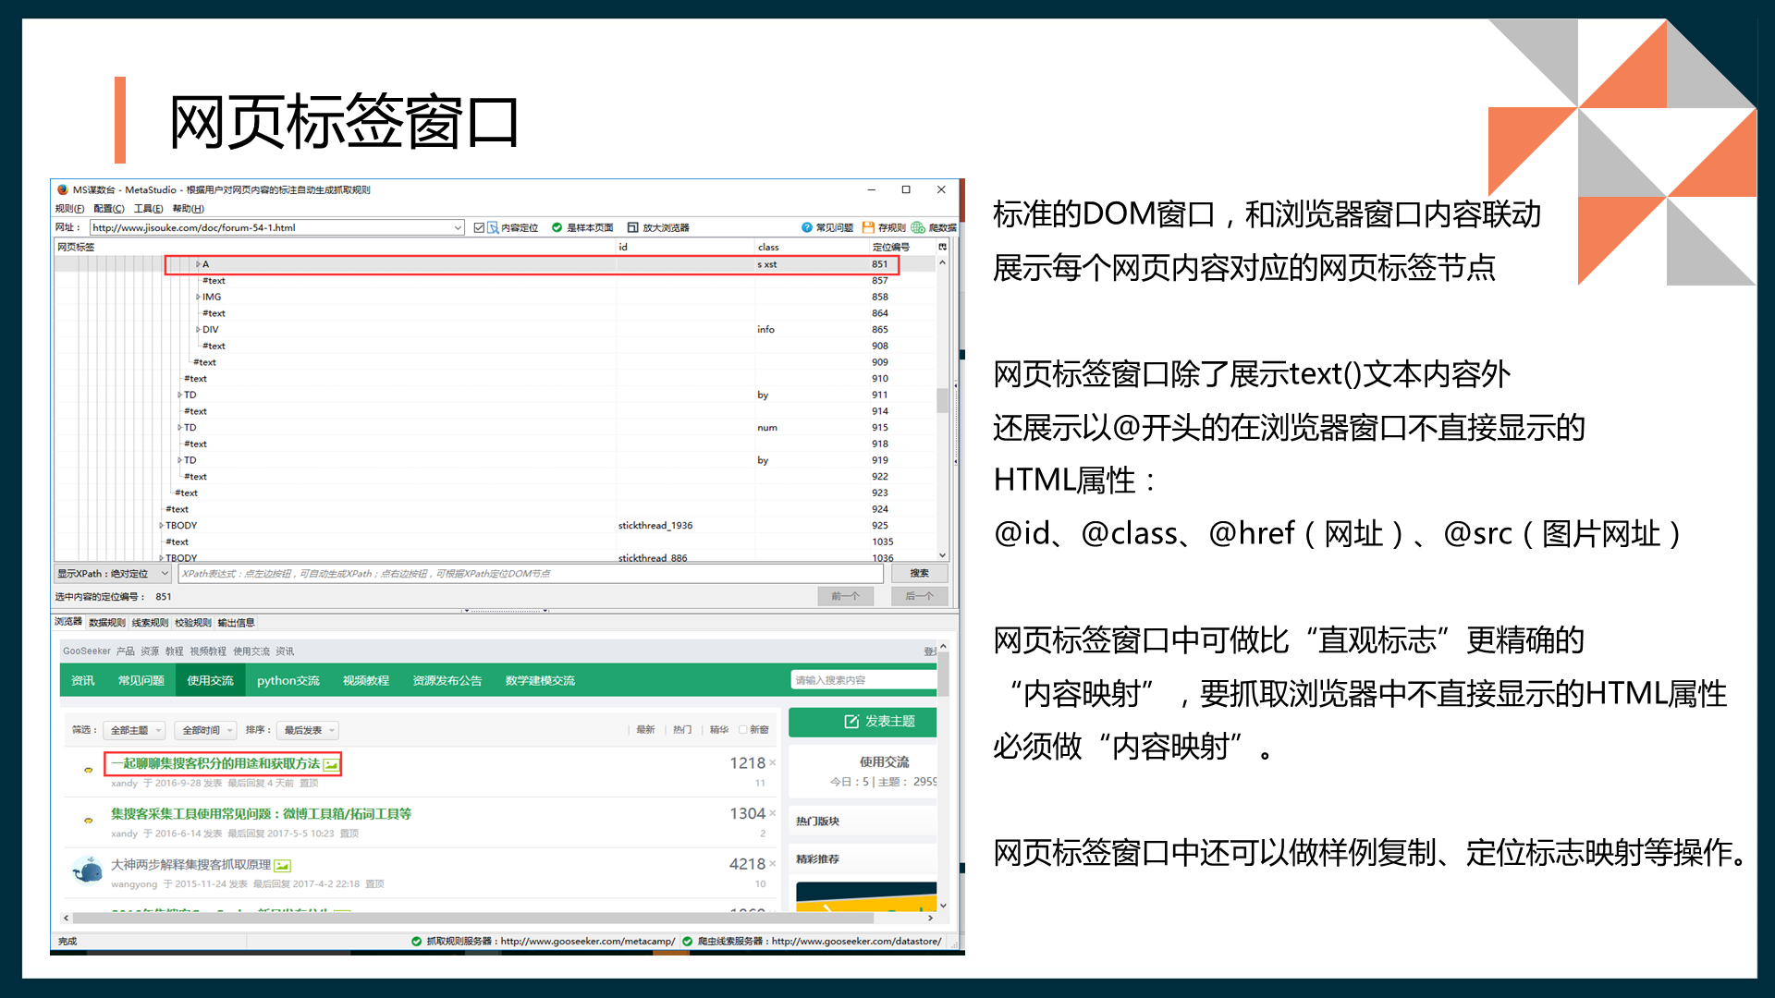1775x998 pixels.
Task: Click the browser pane vertical scrollbar thumb
Action: [x=943, y=675]
